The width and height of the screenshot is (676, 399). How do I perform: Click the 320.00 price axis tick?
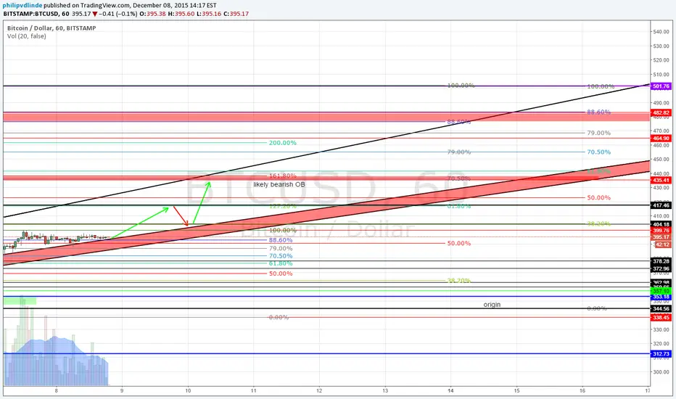(661, 344)
